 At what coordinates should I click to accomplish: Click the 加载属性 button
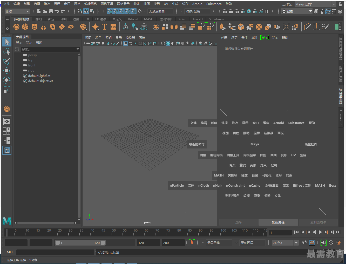[x=278, y=222]
